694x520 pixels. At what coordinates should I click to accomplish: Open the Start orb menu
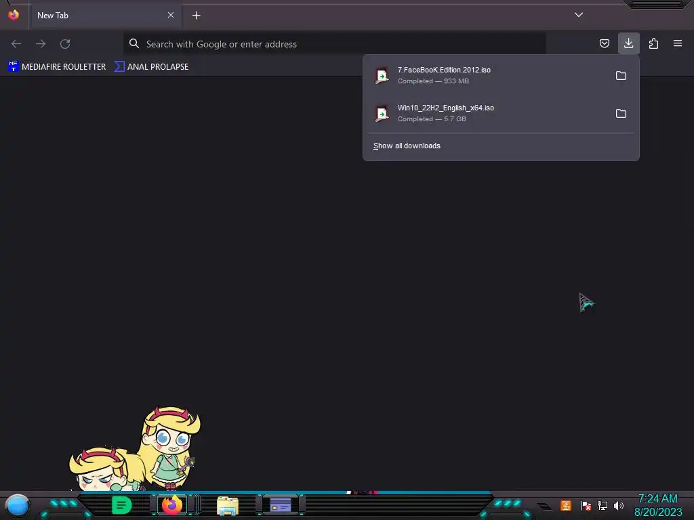coord(18,505)
